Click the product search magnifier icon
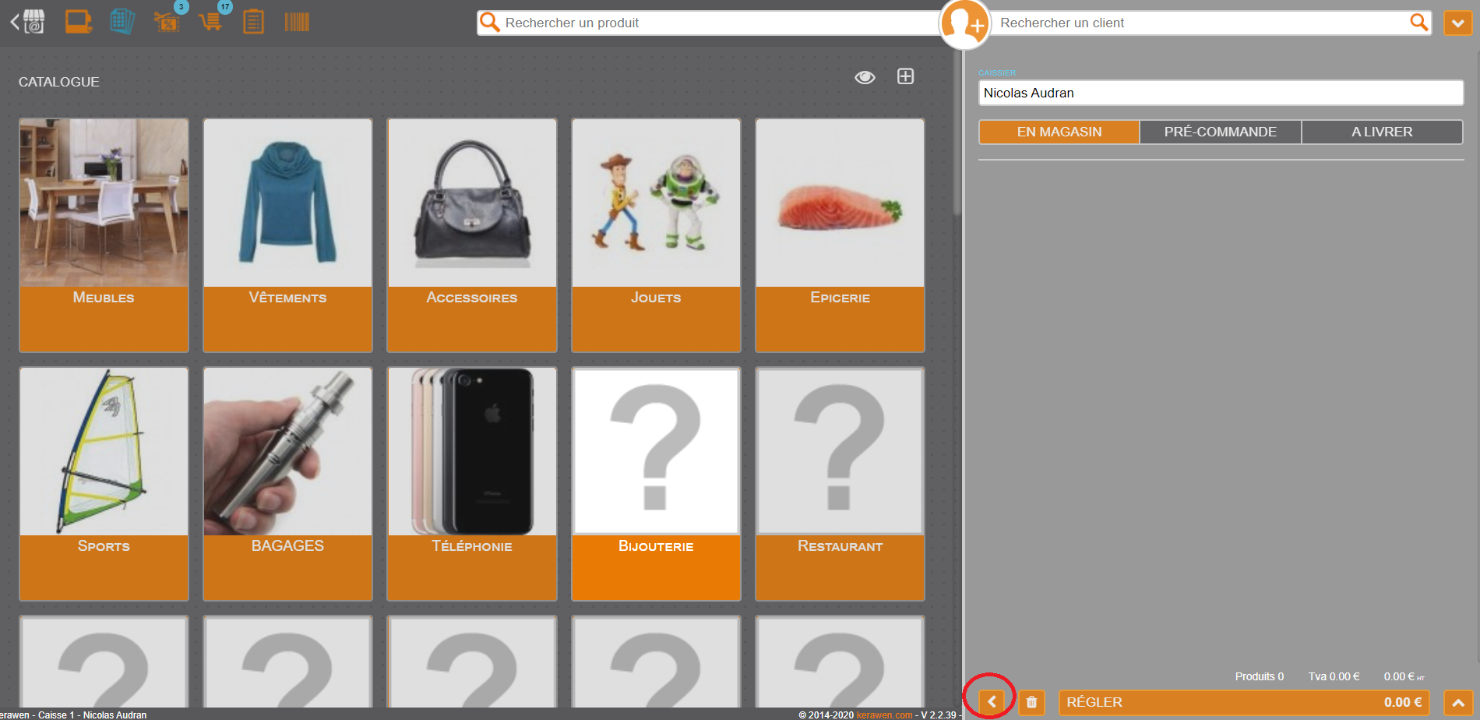Viewport: 1480px width, 720px height. pos(490,22)
